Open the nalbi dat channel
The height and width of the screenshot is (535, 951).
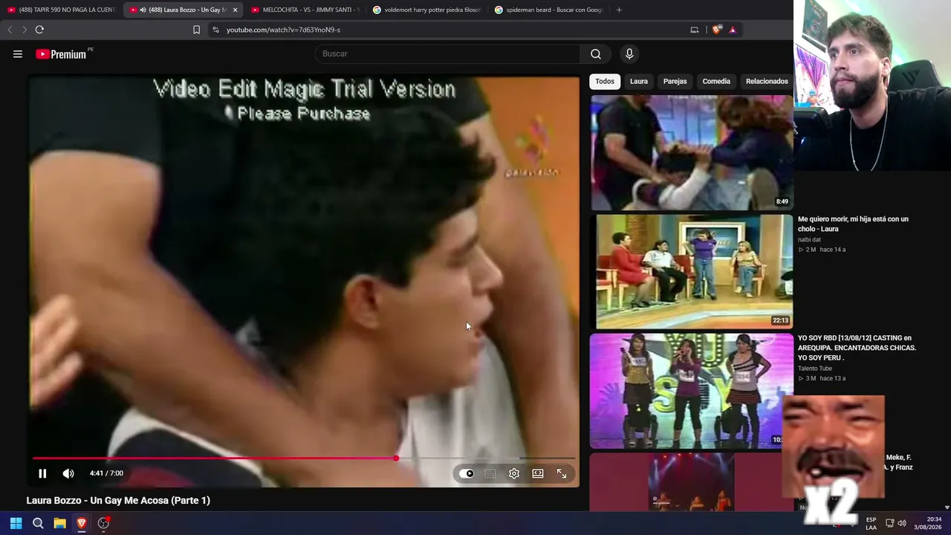(x=809, y=240)
